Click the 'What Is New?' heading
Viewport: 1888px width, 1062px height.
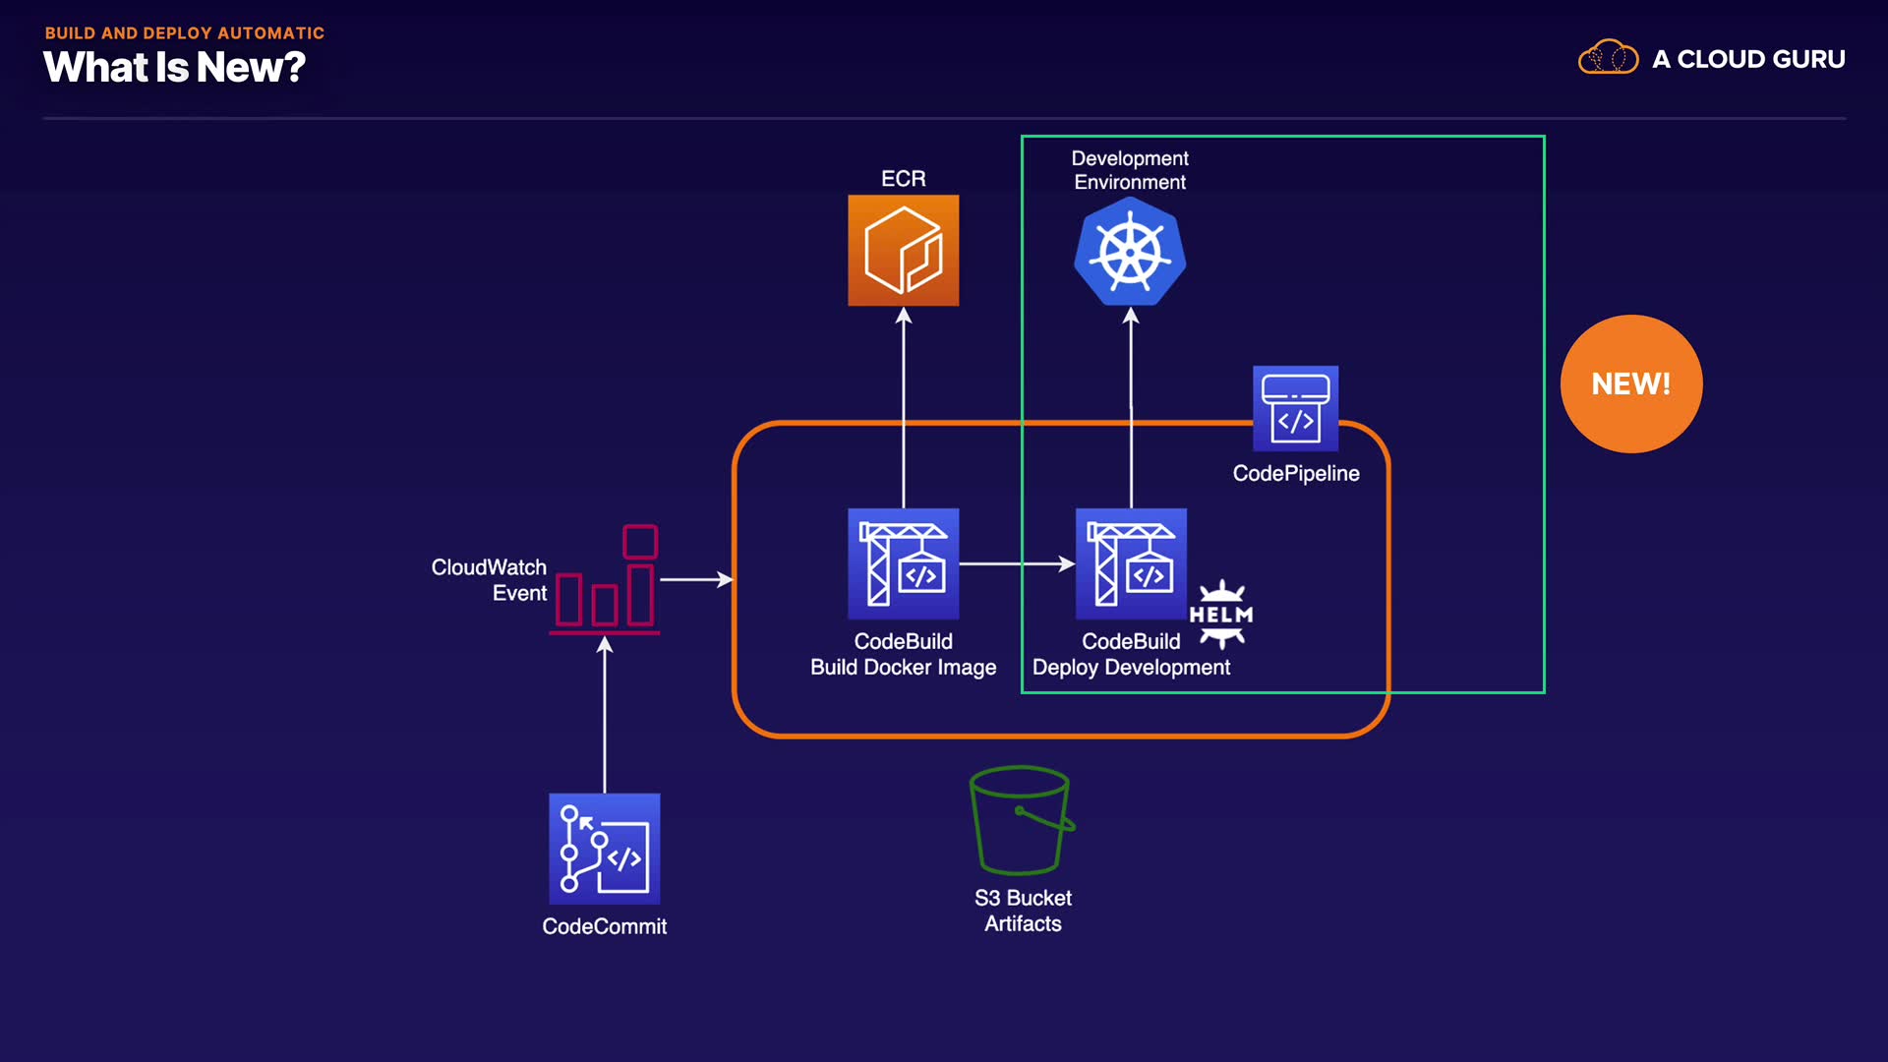[174, 68]
